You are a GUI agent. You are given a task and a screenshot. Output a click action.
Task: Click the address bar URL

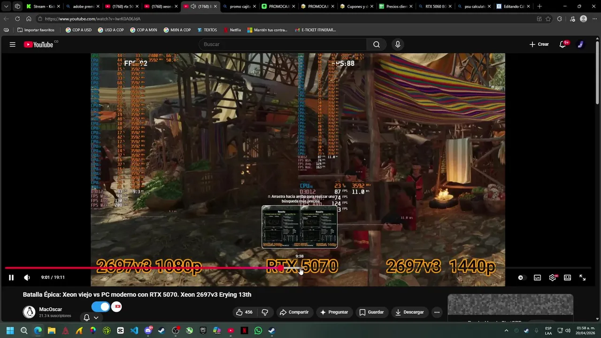tap(92, 19)
